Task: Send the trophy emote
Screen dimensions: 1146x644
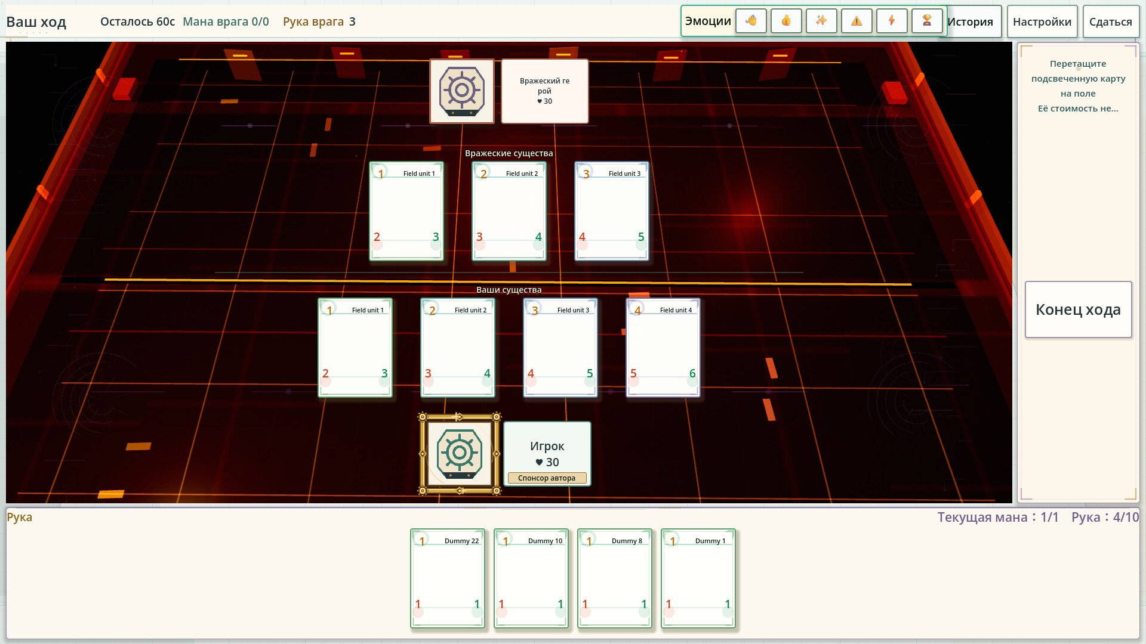Action: coord(927,21)
